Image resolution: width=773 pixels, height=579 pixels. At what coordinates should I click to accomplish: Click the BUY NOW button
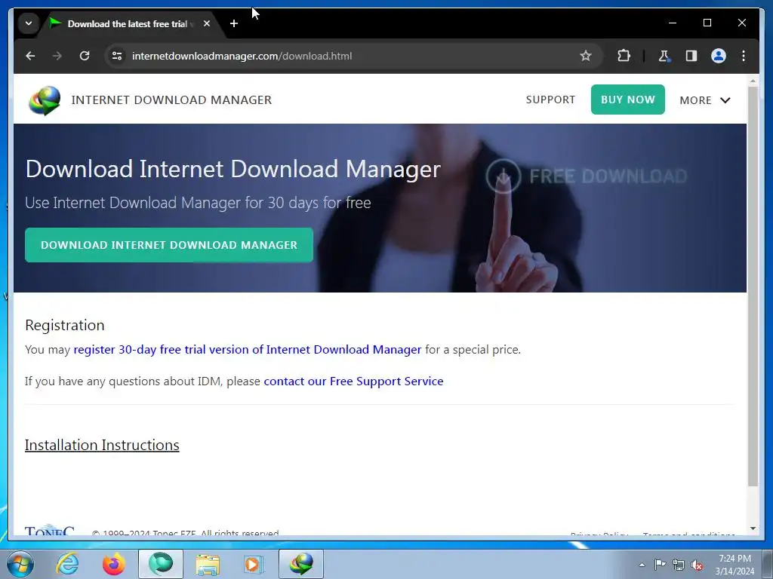pos(627,100)
